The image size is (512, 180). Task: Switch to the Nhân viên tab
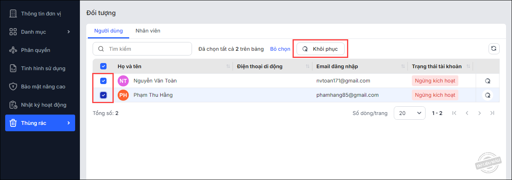[x=148, y=31]
